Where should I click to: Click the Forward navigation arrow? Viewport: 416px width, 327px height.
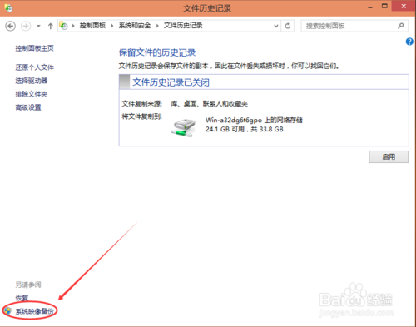pos(26,27)
